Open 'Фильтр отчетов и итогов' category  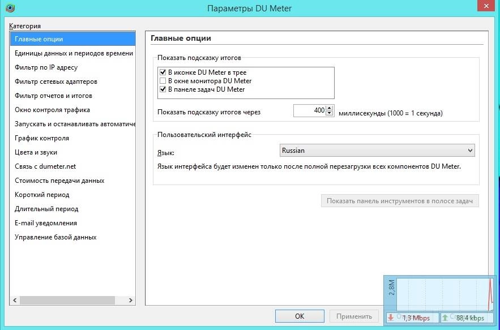[x=72, y=96]
